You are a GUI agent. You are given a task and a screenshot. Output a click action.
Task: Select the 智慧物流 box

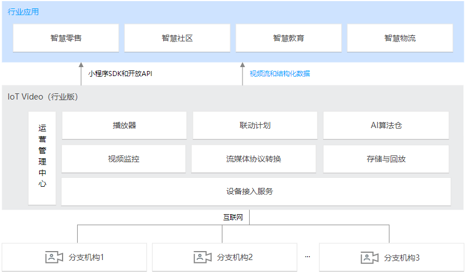(x=400, y=38)
